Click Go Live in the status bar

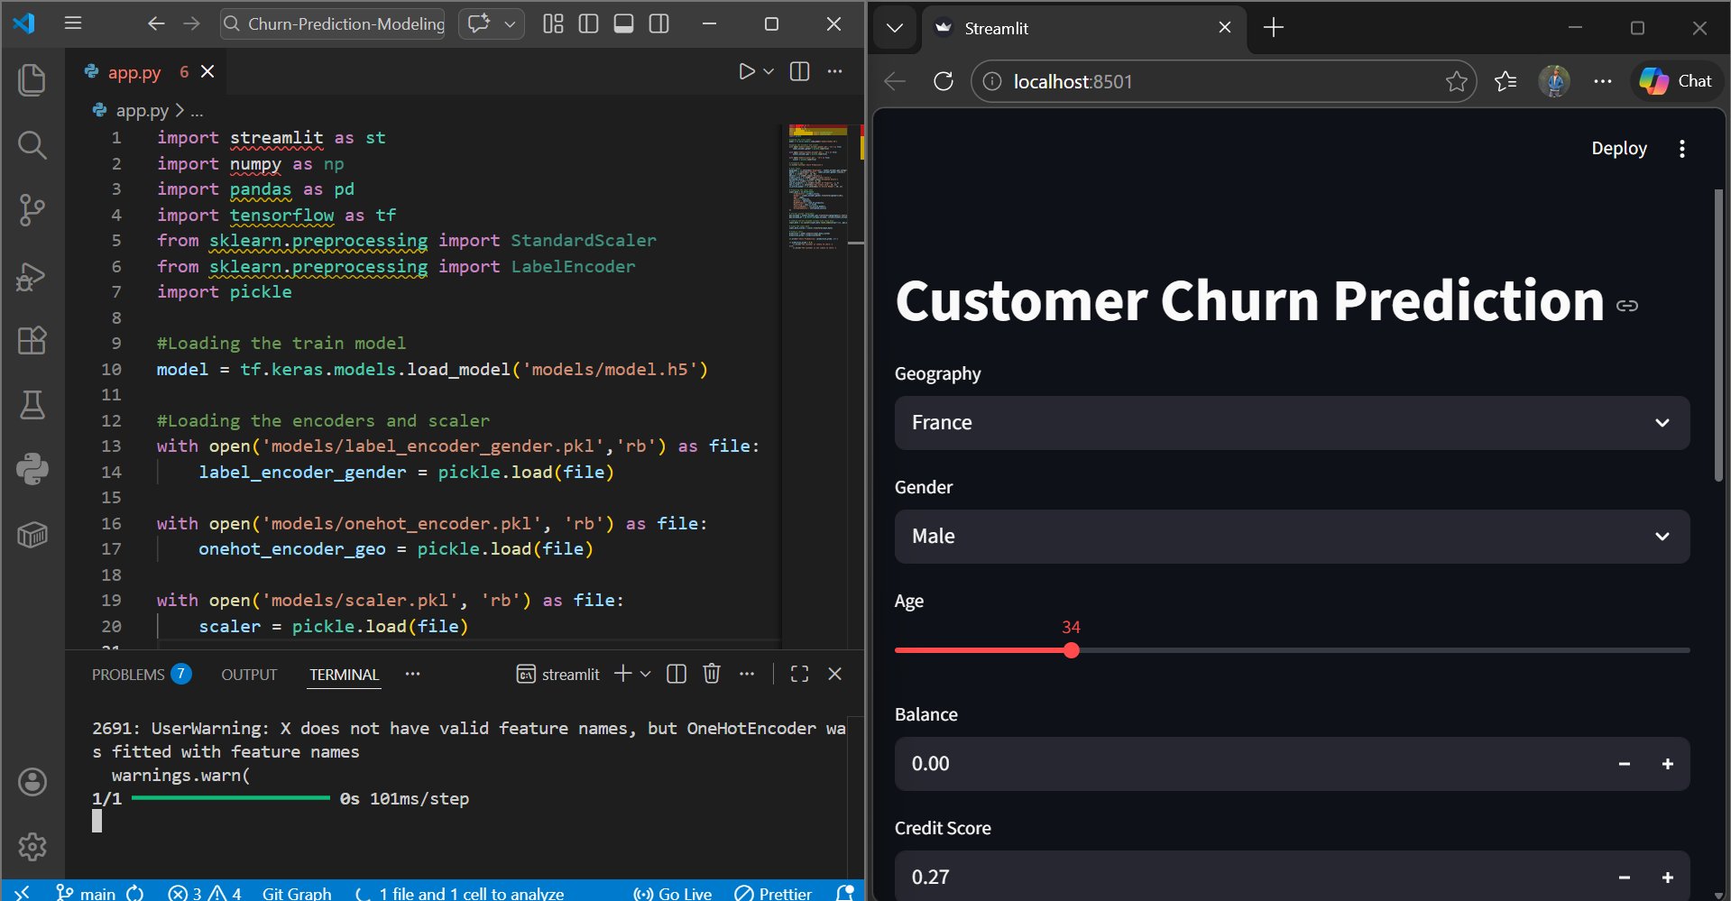pyautogui.click(x=673, y=893)
